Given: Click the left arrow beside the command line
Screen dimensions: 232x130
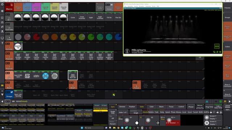Looking at the screenshot, I should click(2, 101).
